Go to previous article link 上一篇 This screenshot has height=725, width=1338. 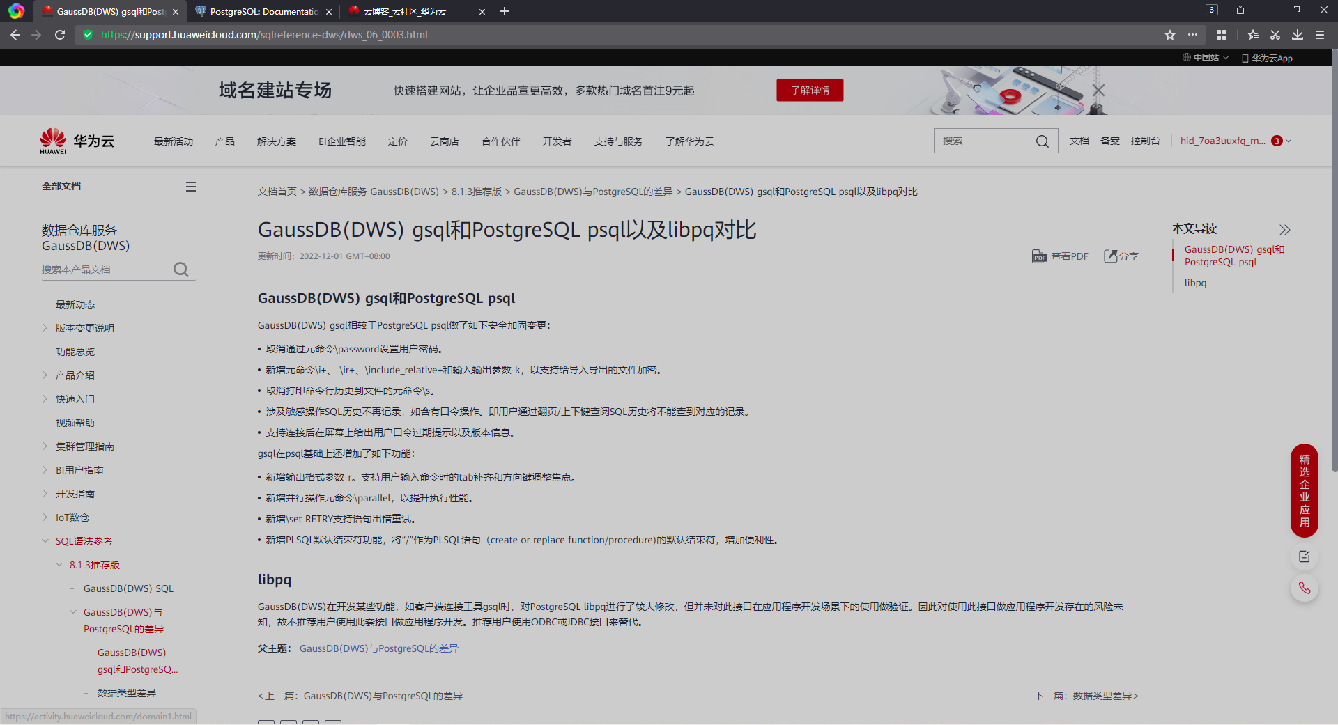(360, 696)
